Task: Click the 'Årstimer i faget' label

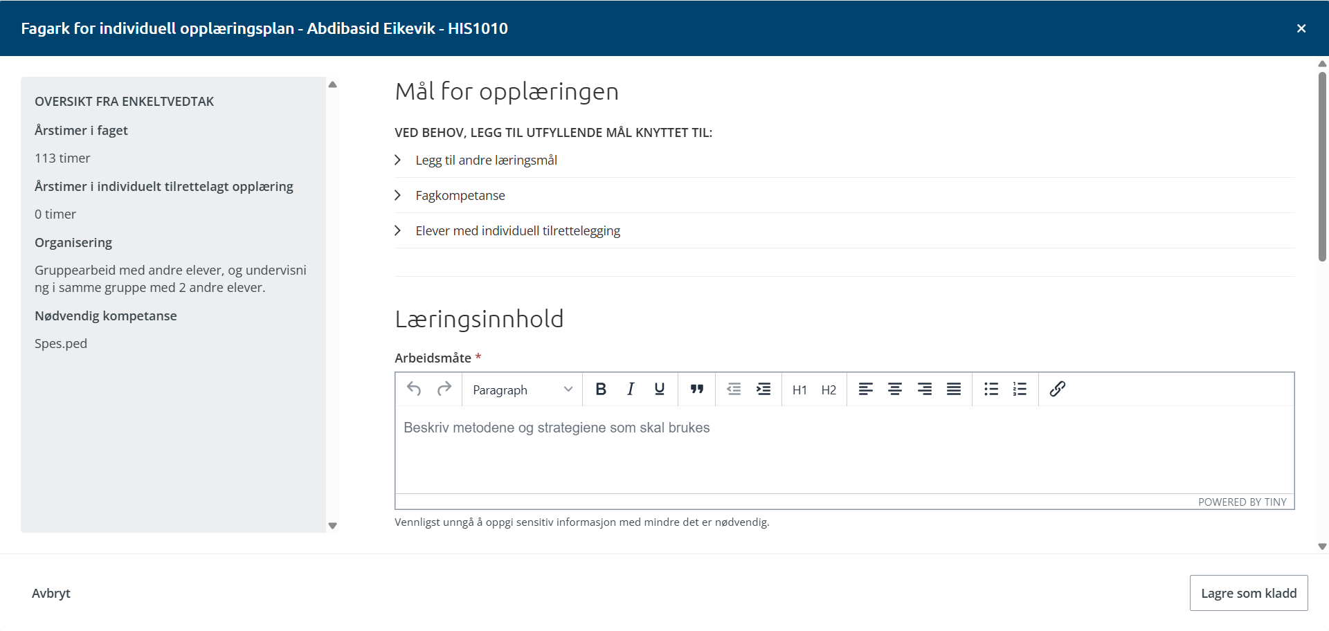Action: [81, 131]
